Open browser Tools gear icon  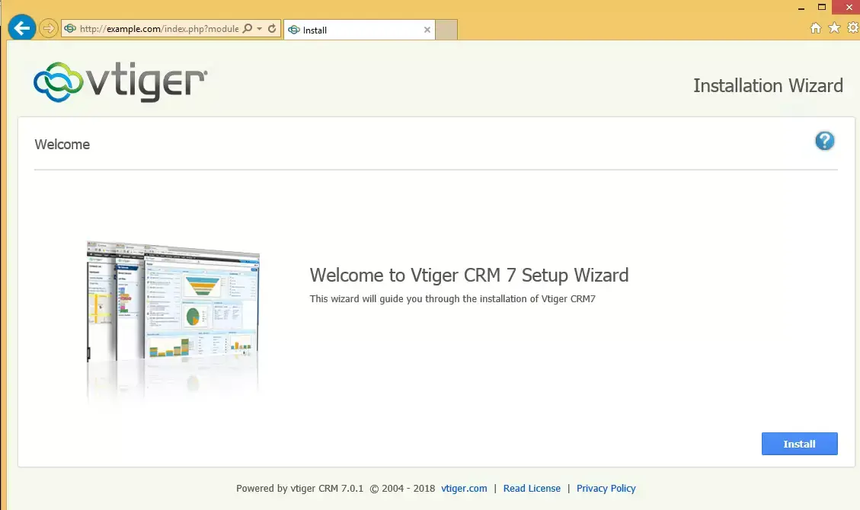tap(853, 27)
